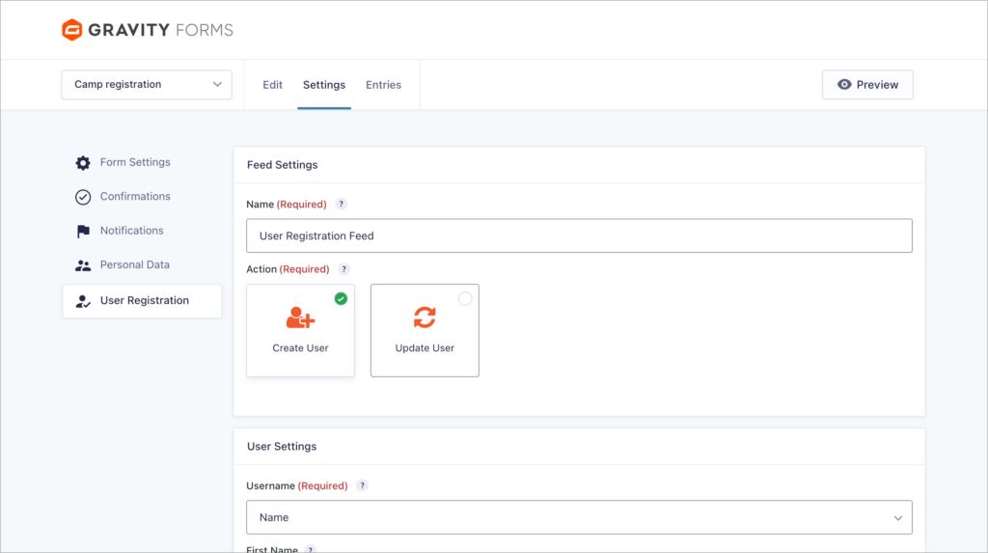The image size is (988, 553).
Task: Click the help icon next to Username
Action: pyautogui.click(x=362, y=485)
